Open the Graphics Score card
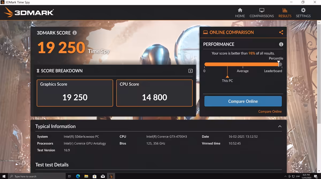 click(75, 93)
